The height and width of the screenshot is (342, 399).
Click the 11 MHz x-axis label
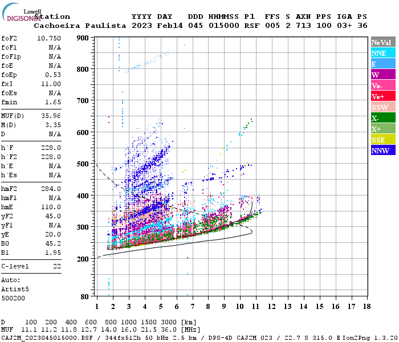pyautogui.click(x=256, y=307)
